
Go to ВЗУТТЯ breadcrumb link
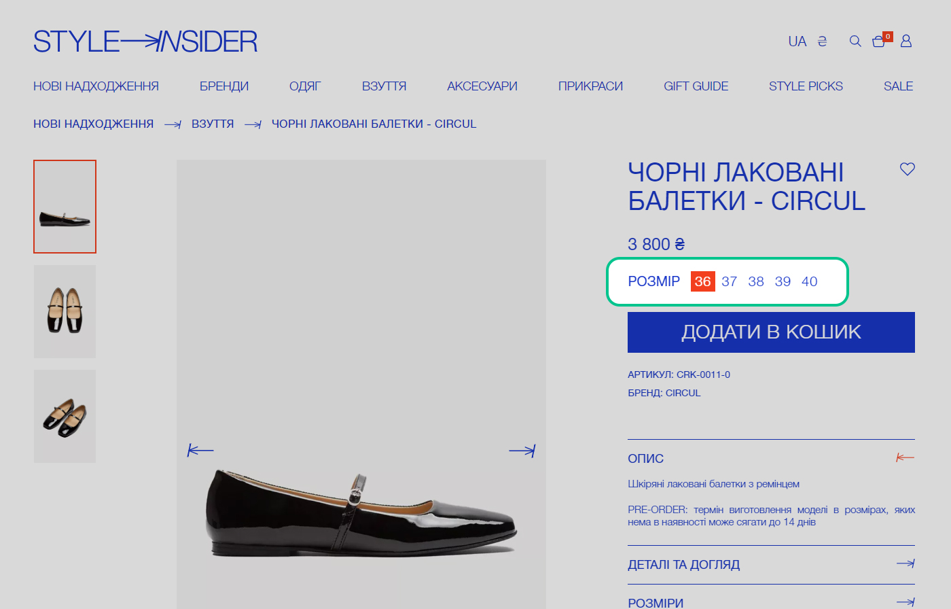[x=213, y=124]
